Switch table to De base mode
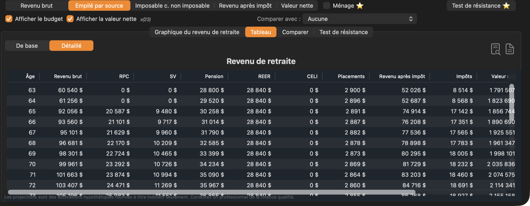This screenshot has height=206, width=530. coord(27,45)
